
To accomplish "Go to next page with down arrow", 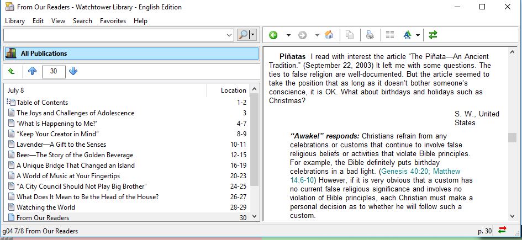I will [73, 71].
